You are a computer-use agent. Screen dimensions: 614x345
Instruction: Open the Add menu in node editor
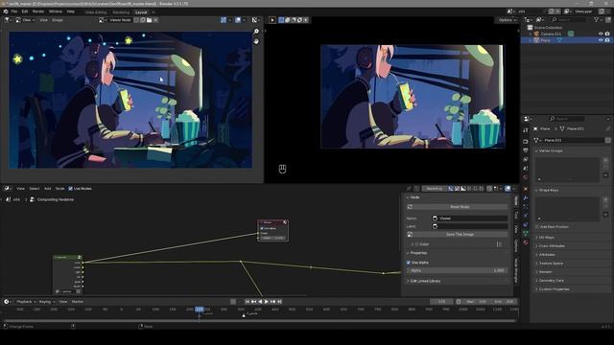(x=47, y=189)
